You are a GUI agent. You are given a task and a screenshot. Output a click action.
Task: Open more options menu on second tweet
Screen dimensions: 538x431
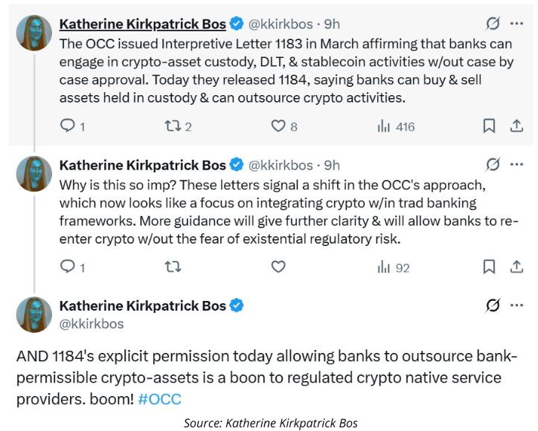(516, 164)
